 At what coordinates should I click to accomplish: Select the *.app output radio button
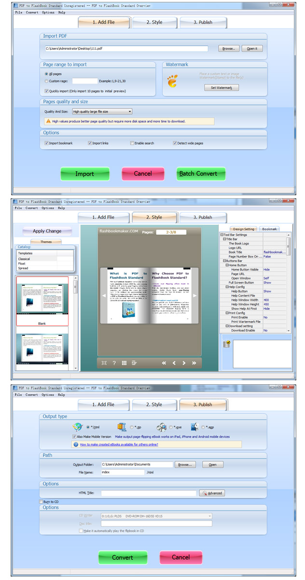[203, 427]
